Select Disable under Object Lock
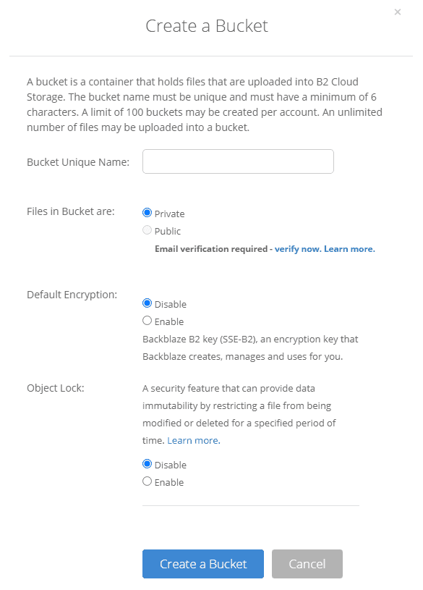Viewport: 423px width, 590px height. (147, 464)
